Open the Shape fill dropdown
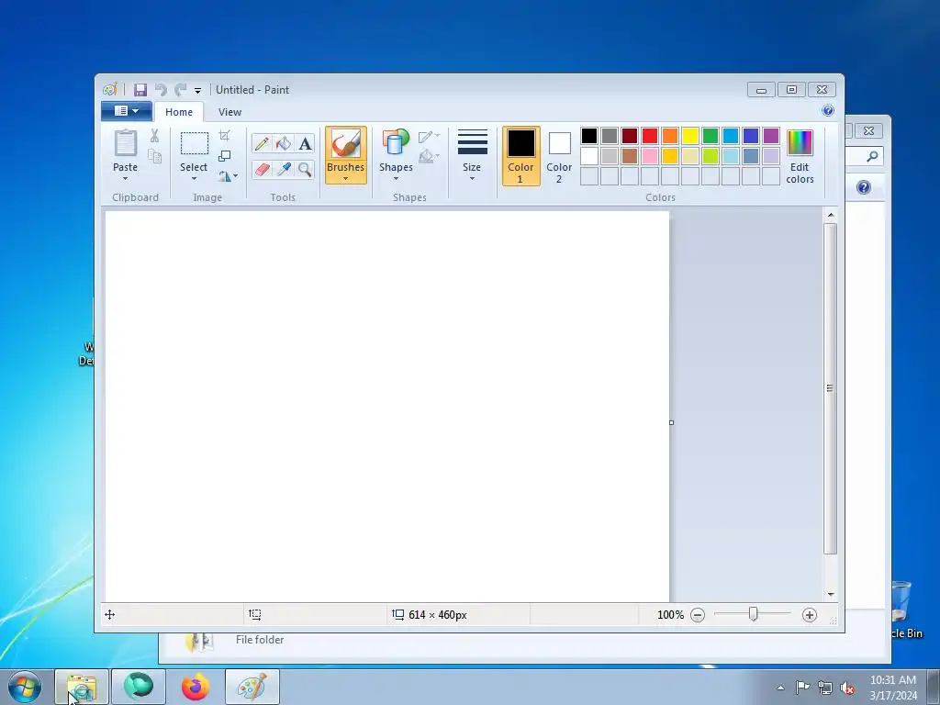 (430, 156)
